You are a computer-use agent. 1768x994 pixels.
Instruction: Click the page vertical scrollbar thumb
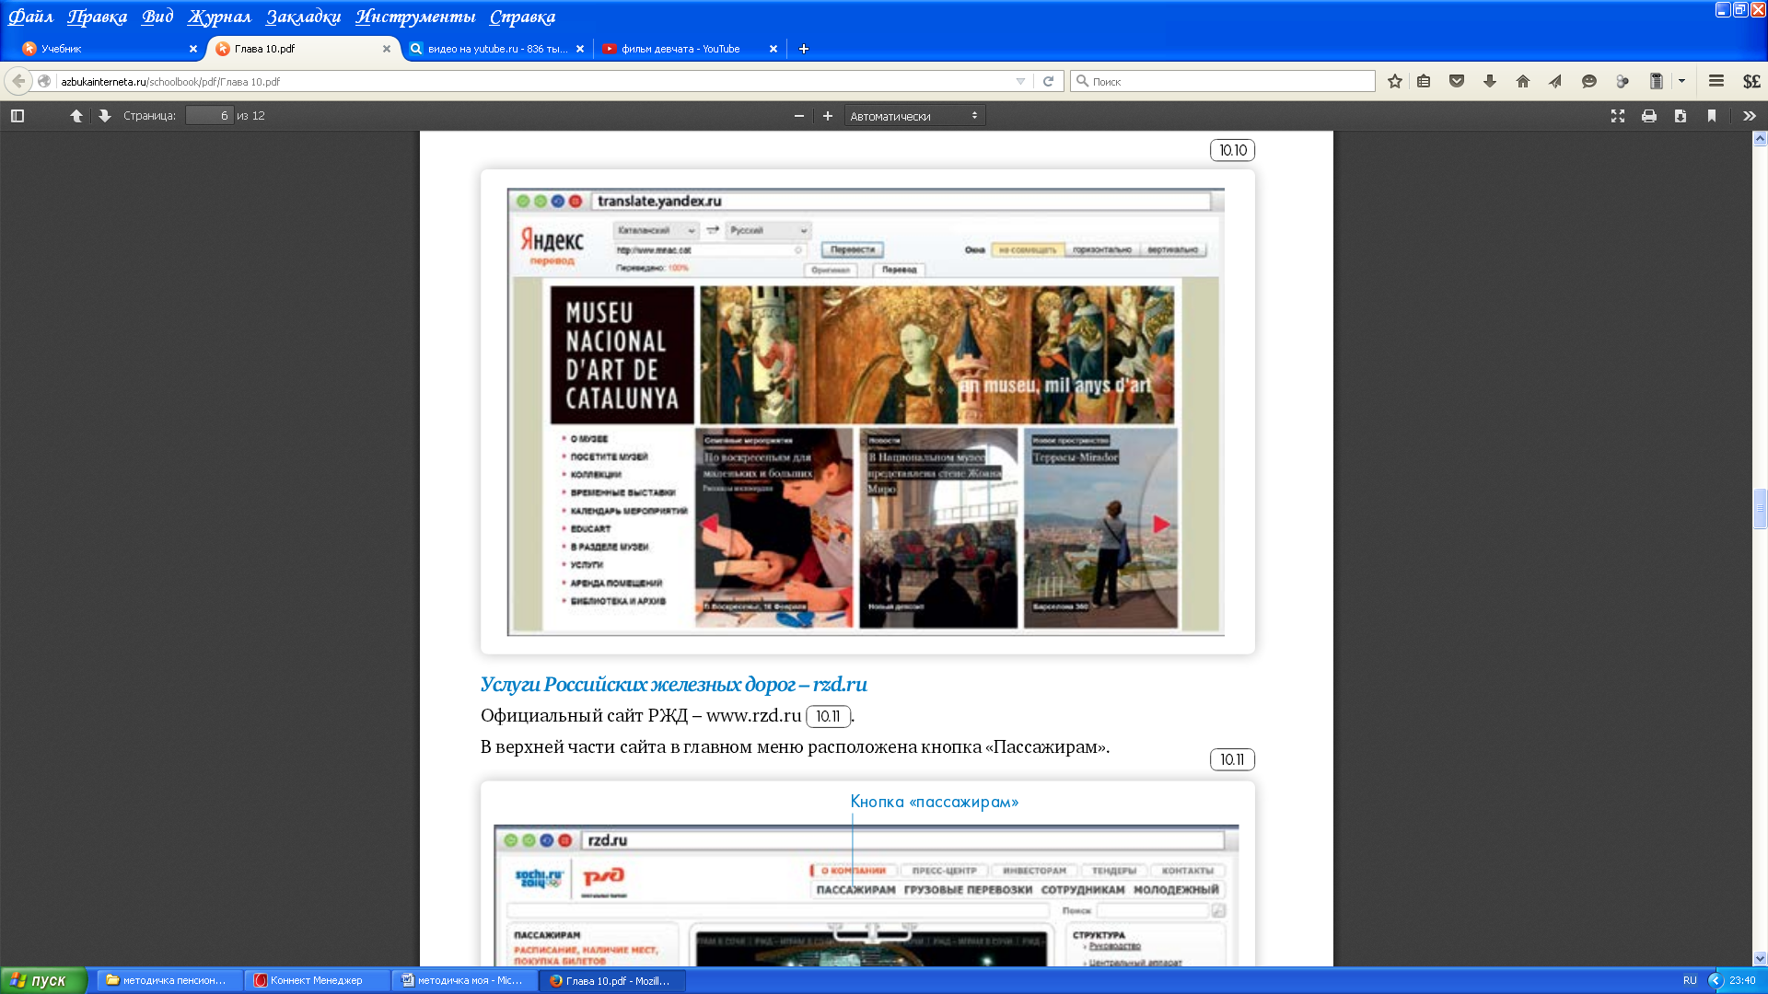[x=1760, y=509]
